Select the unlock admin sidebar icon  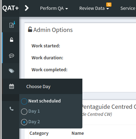[x=12, y=40]
